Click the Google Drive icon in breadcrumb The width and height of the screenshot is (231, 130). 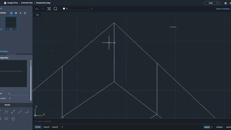point(5,3)
